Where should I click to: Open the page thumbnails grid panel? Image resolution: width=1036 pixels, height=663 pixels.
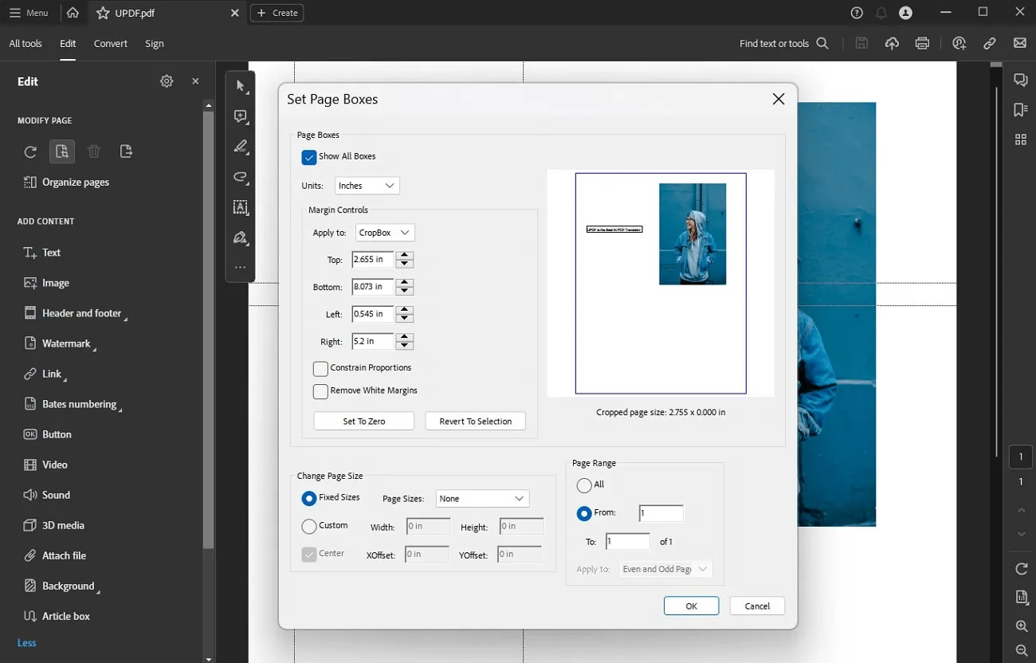pyautogui.click(x=1021, y=139)
